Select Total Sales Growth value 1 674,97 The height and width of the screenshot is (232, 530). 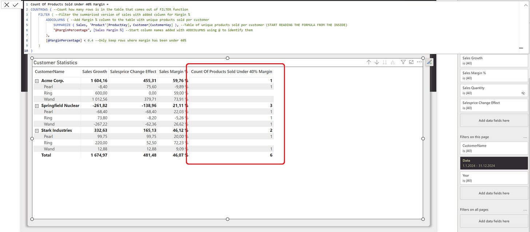(x=99, y=155)
